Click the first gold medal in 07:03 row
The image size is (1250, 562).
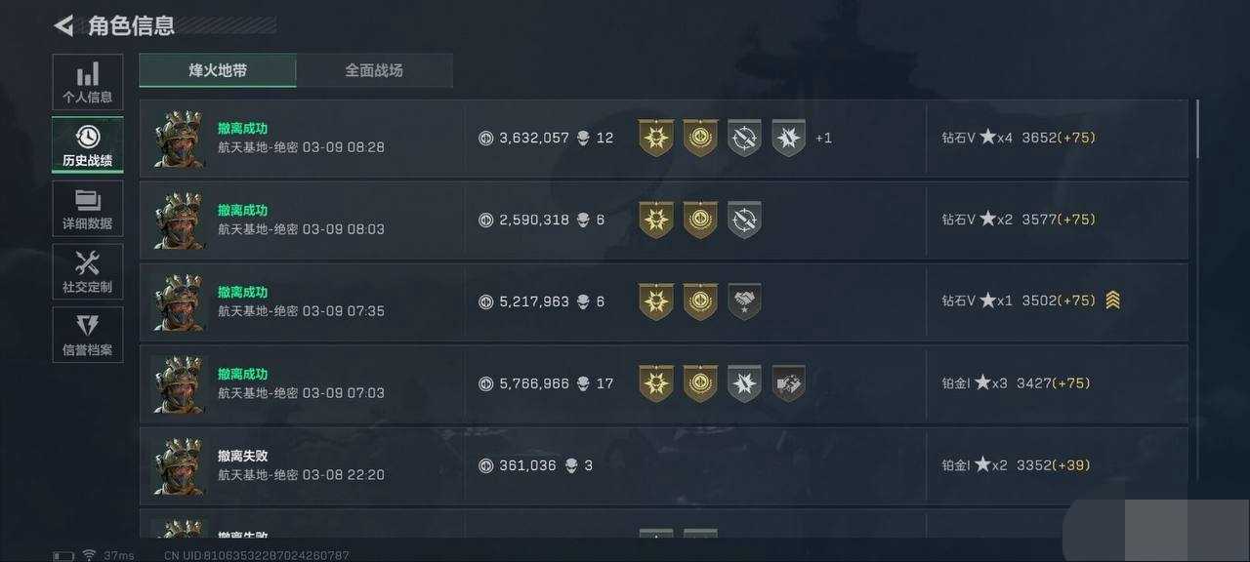pyautogui.click(x=656, y=383)
